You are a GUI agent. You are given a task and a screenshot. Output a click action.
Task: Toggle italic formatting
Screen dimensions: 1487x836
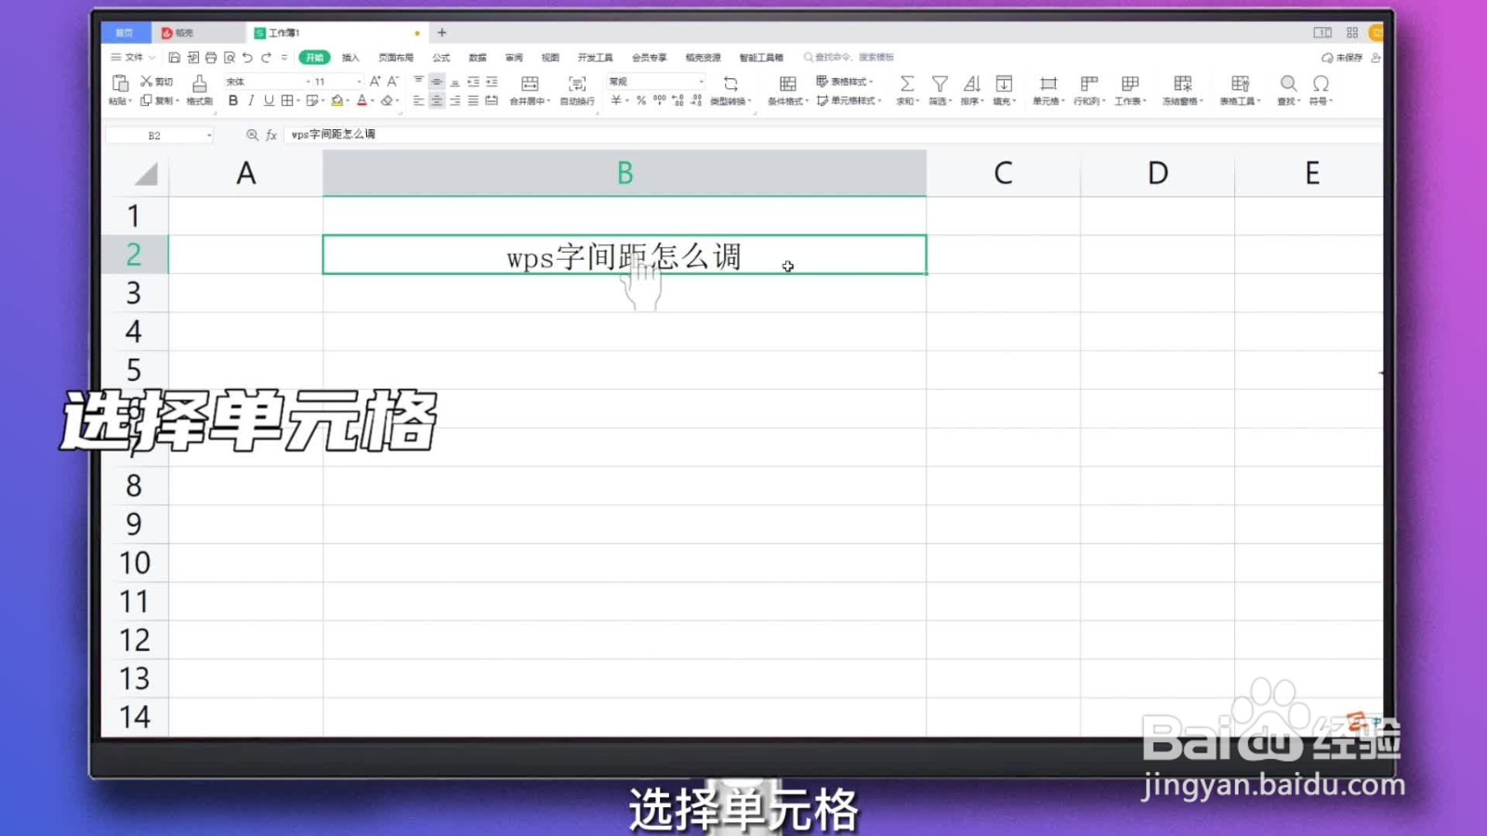pos(251,100)
